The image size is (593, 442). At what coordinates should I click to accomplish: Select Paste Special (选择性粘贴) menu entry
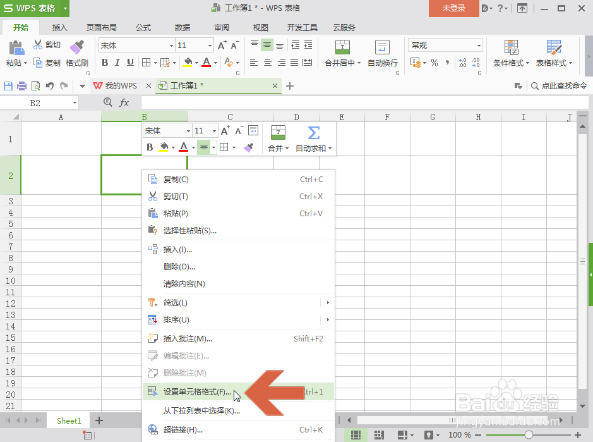click(x=238, y=231)
